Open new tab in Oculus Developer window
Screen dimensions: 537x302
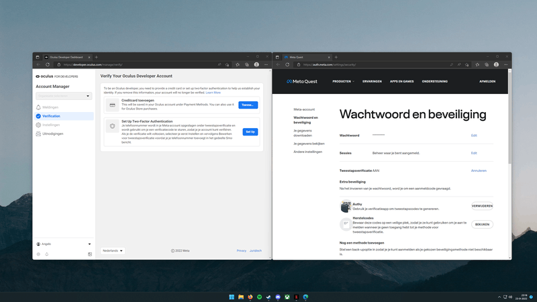click(x=96, y=57)
